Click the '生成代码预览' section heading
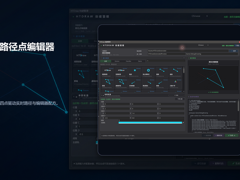Image resolution: width=240 pixels, height=180 pixels. [194, 97]
